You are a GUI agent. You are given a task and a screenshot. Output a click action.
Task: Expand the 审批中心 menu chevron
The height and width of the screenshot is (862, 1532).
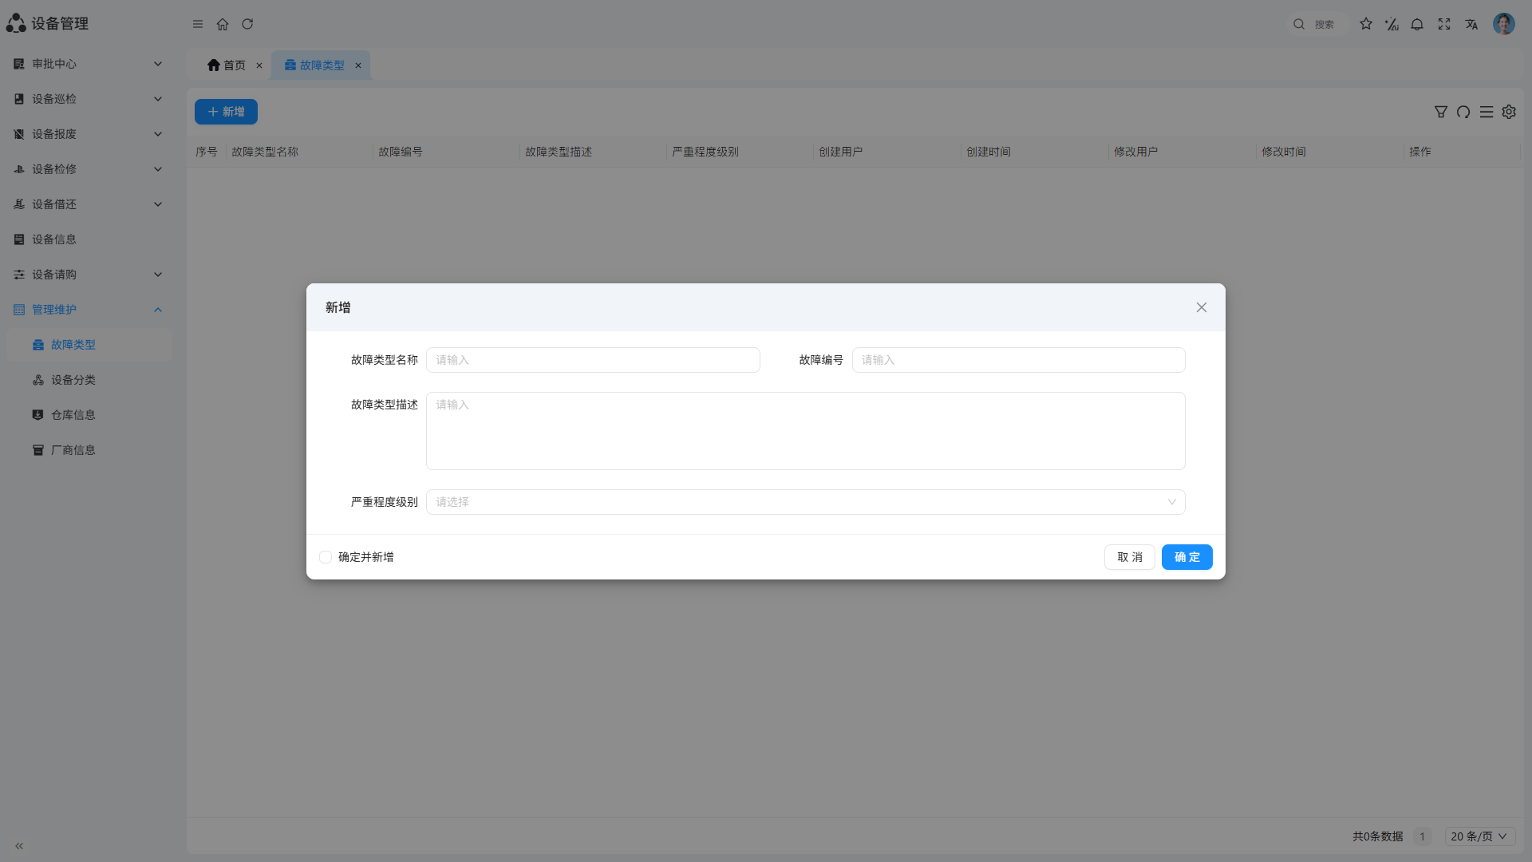[x=158, y=64]
